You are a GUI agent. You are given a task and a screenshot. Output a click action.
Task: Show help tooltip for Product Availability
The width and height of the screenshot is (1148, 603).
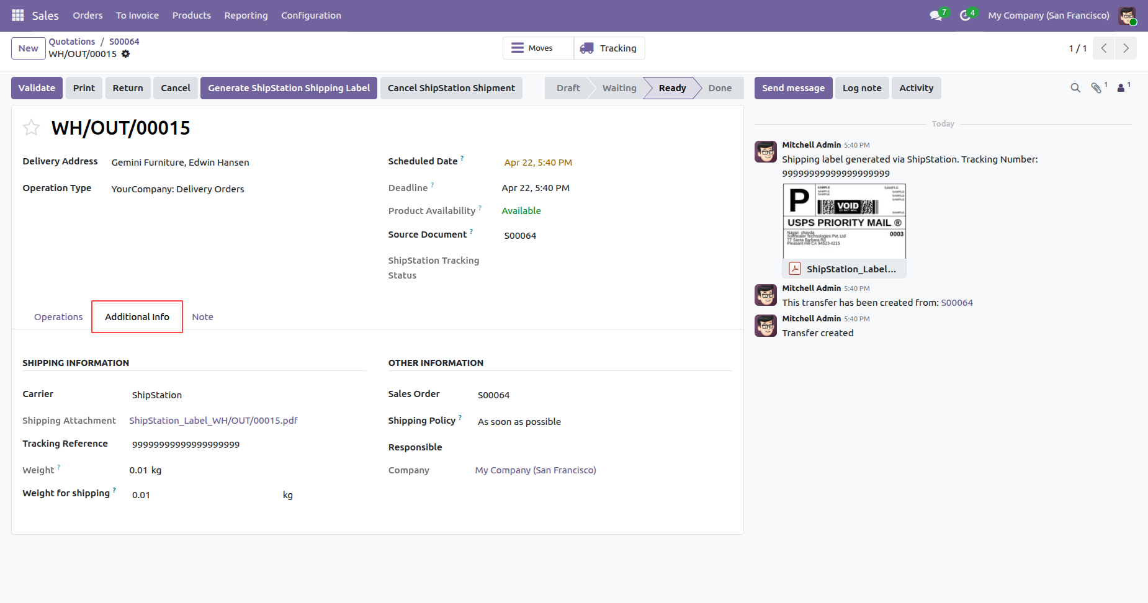(x=480, y=208)
